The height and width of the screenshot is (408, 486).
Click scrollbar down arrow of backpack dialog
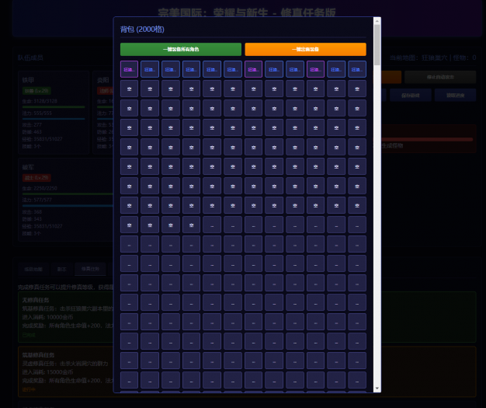pos(377,388)
